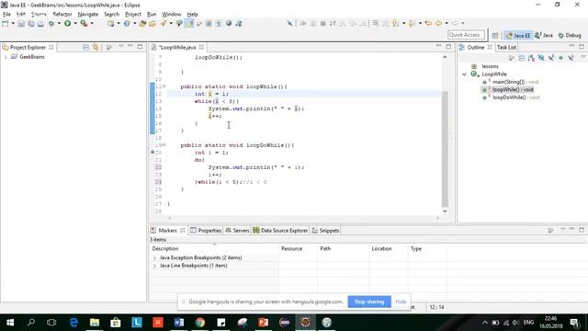Click the New Server globe toolbar icon
This screenshot has height=331, width=588.
click(x=127, y=23)
